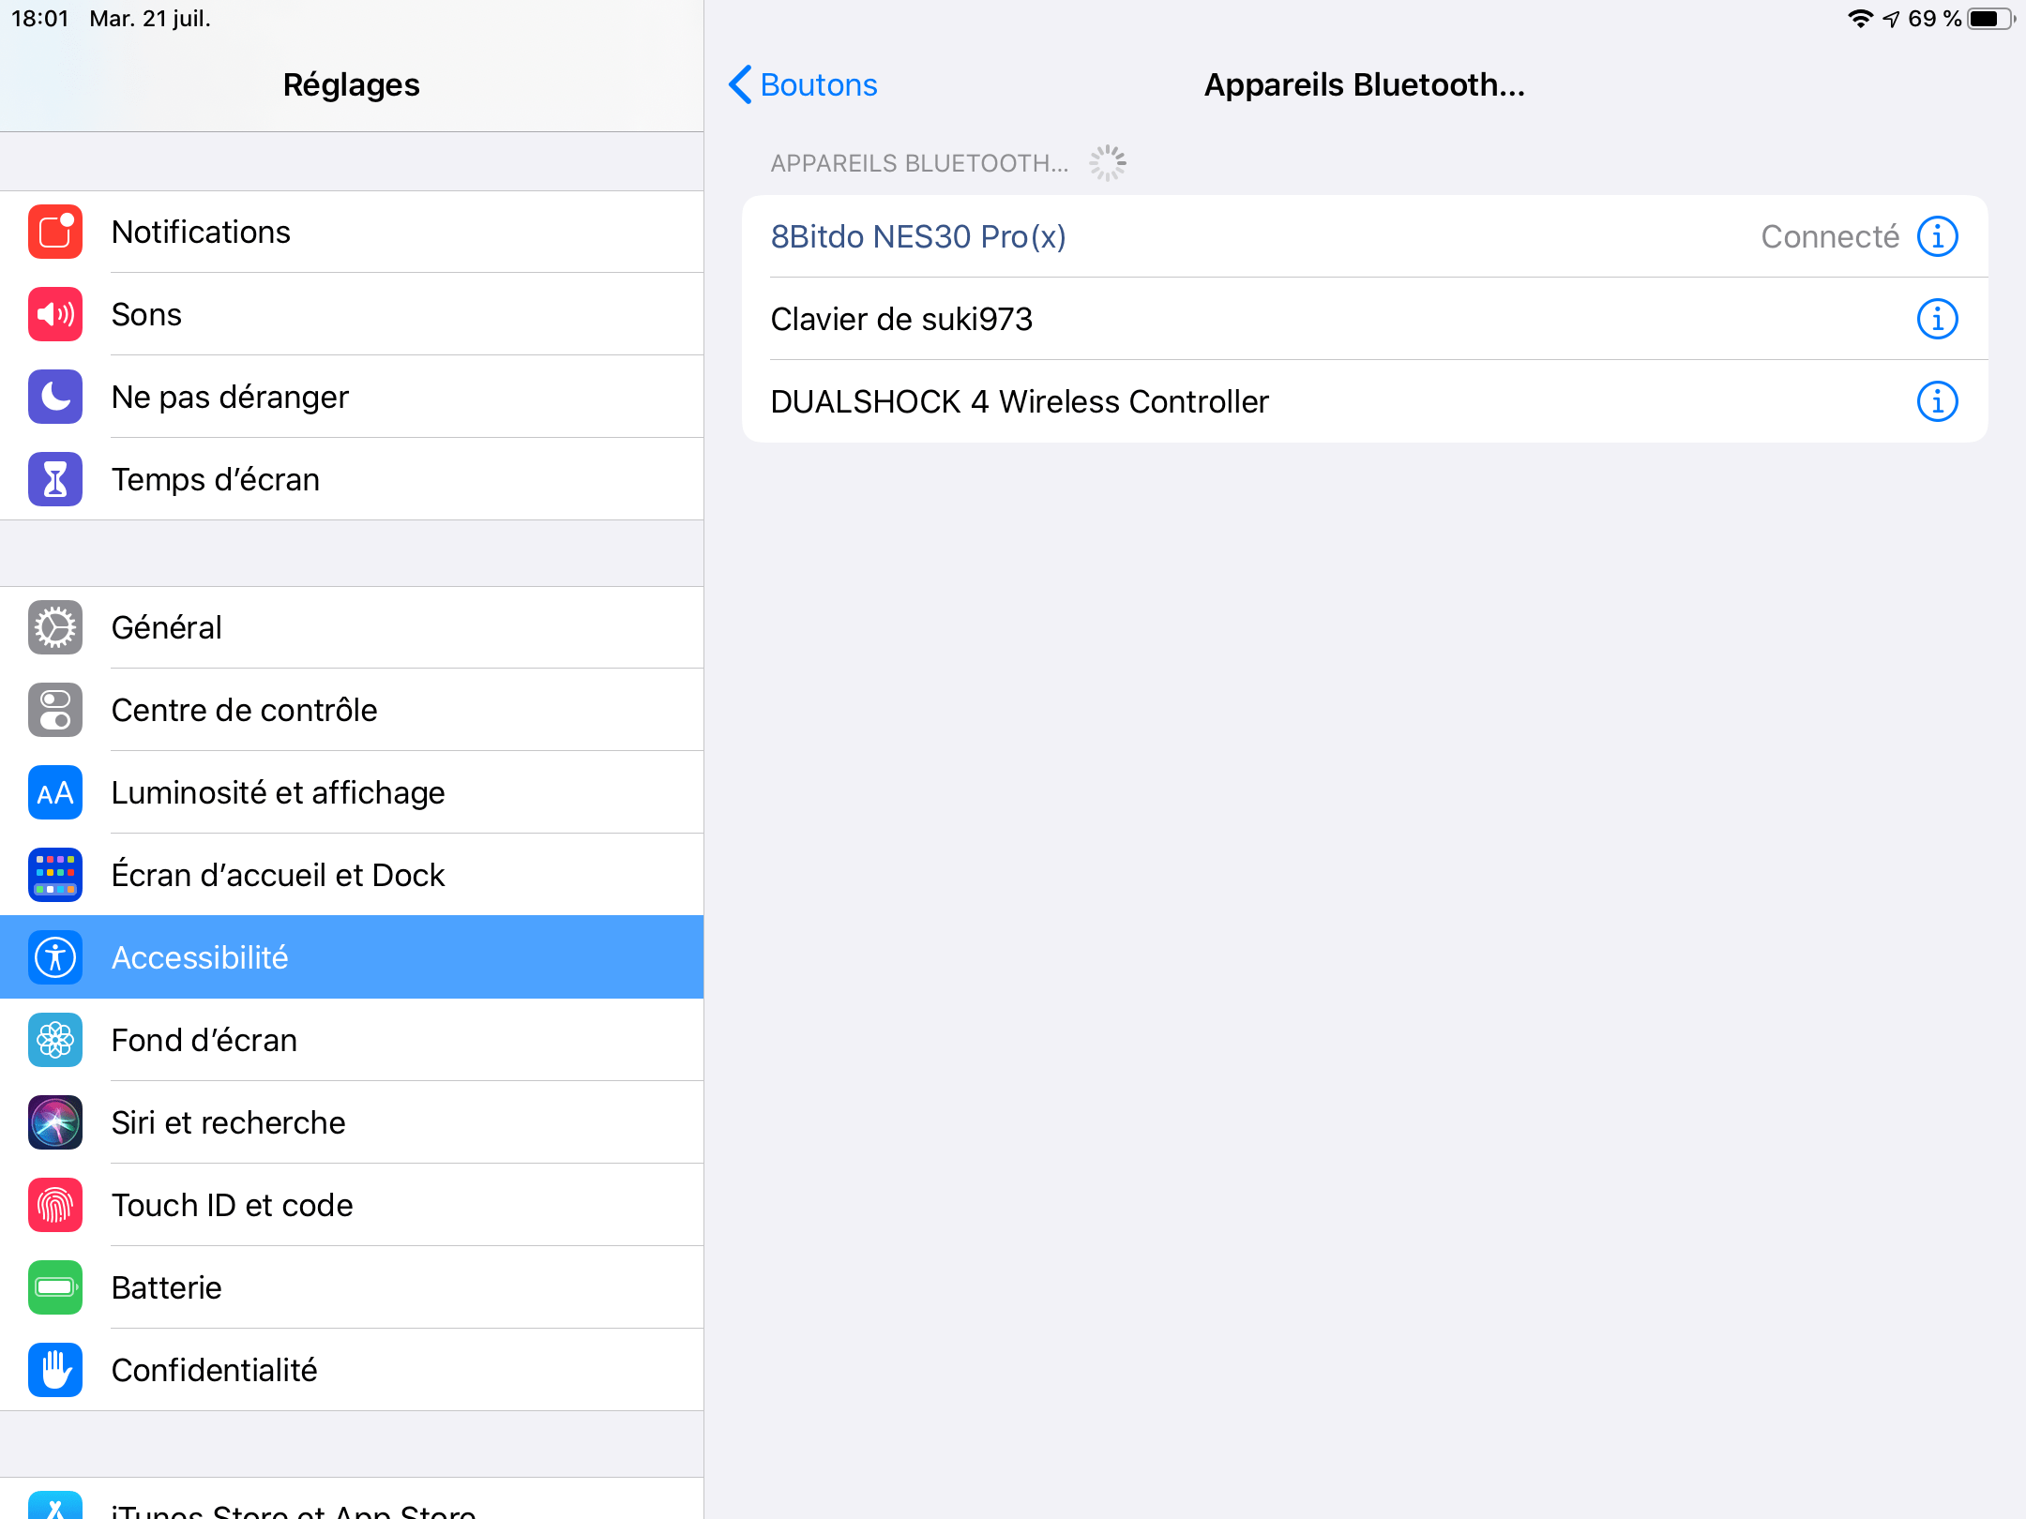Tap the Centre de contrôle switches icon
Screen dimensions: 2026x1519
[55, 710]
